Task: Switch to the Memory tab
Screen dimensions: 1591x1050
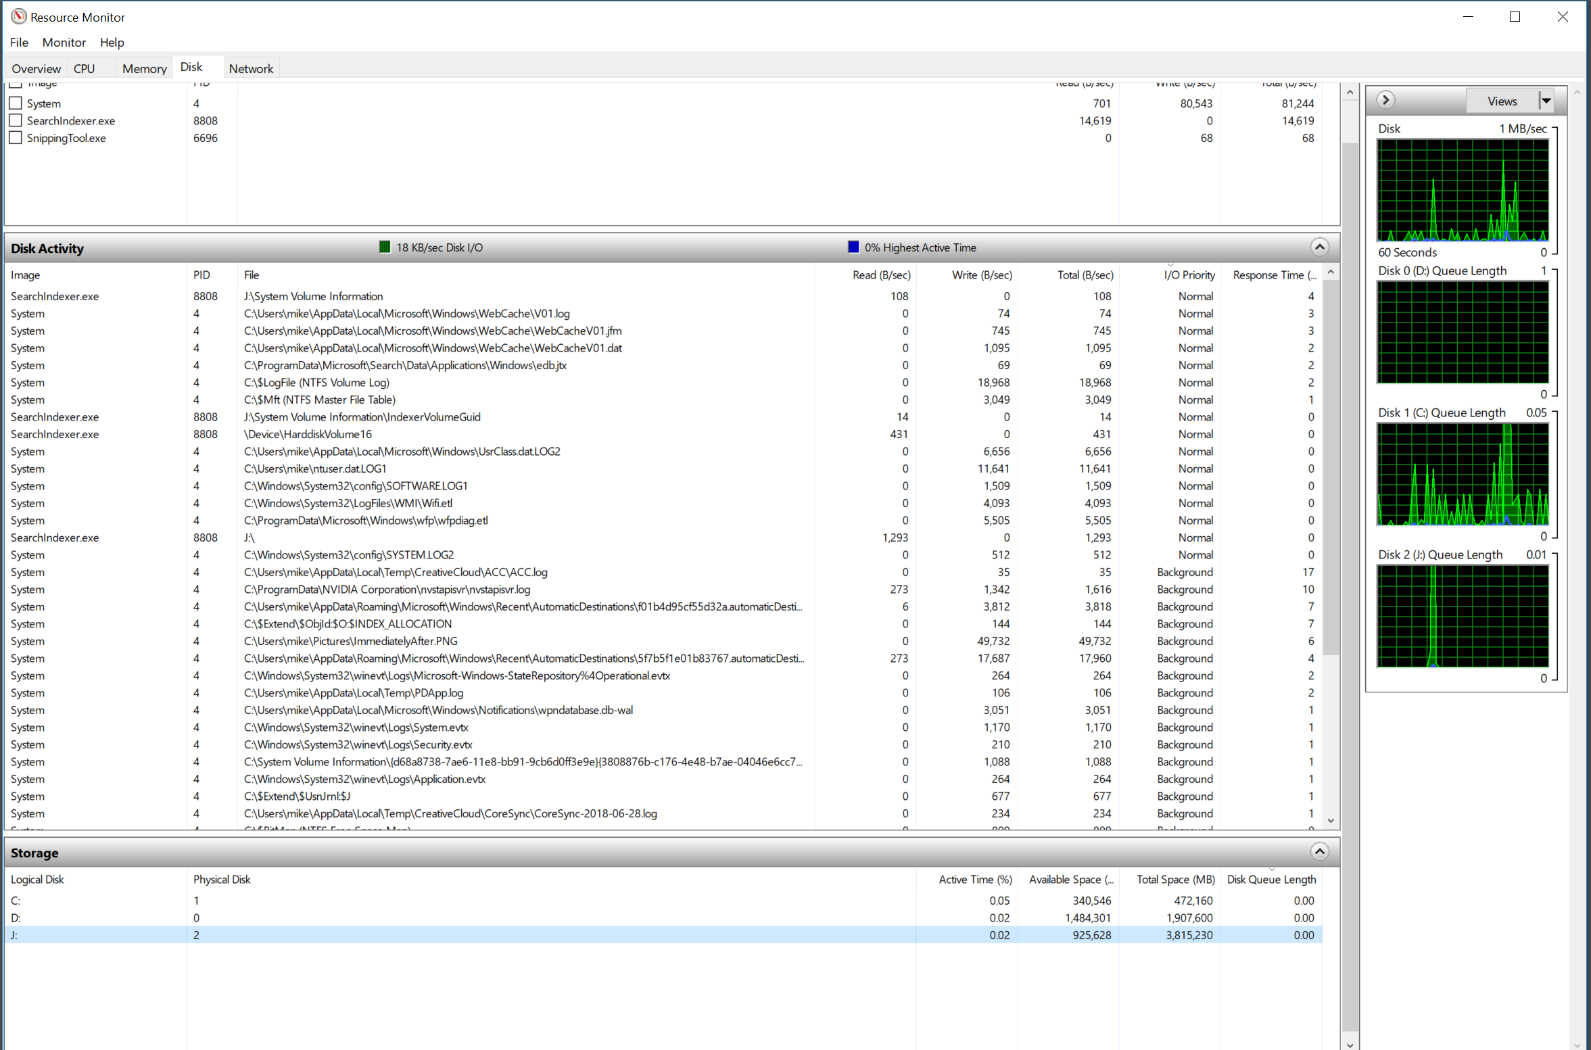Action: pos(144,68)
